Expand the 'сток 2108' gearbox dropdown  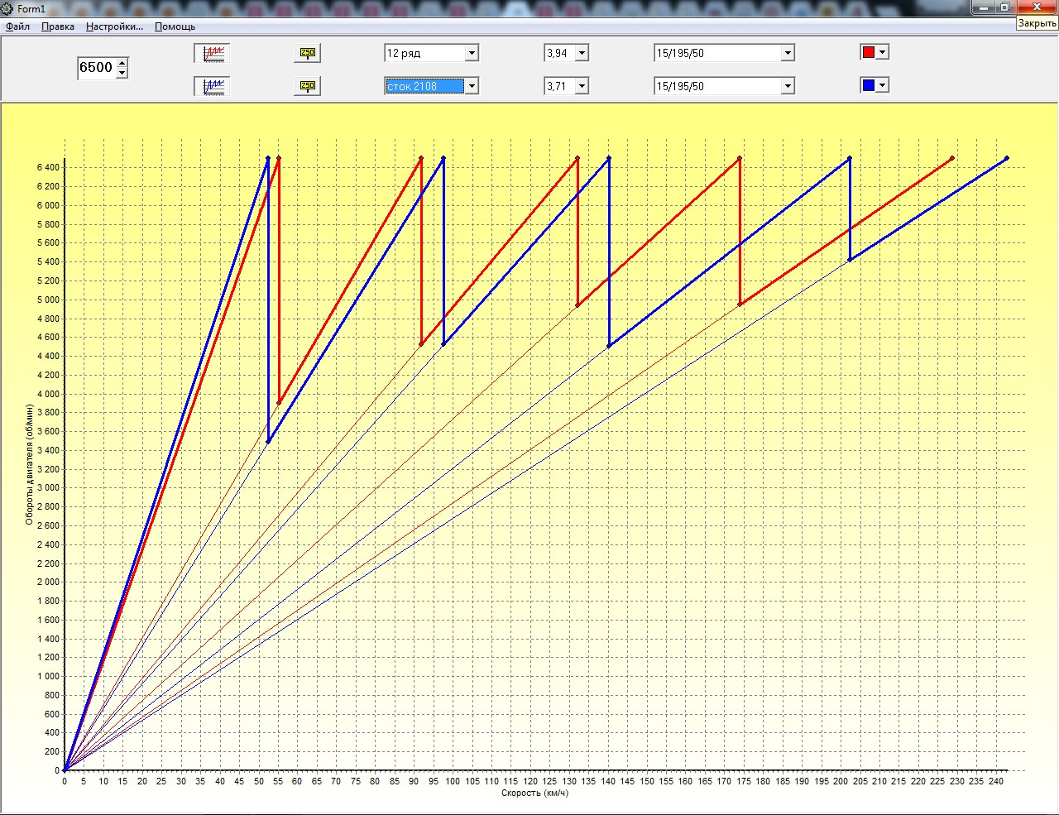(x=472, y=86)
